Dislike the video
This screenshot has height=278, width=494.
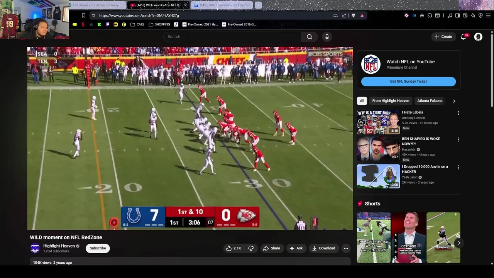pos(251,248)
